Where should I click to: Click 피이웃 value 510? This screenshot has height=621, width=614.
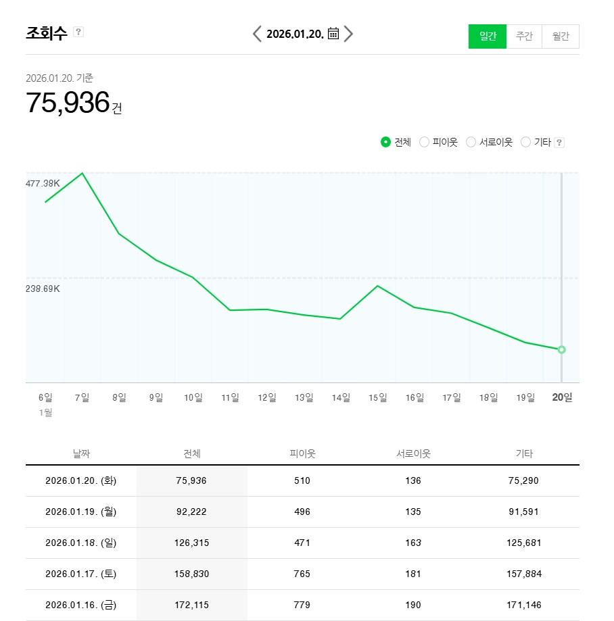(302, 481)
